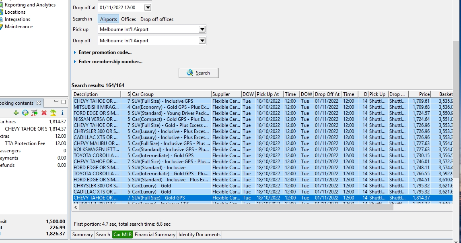This screenshot has height=243, width=461.
Task: Switch to the Summary tab
Action: coord(82,235)
